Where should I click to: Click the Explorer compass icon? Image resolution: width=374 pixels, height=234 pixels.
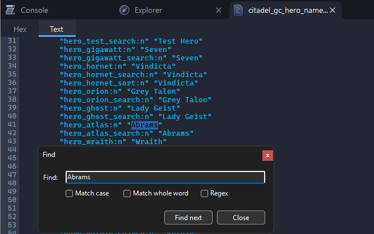pos(124,10)
